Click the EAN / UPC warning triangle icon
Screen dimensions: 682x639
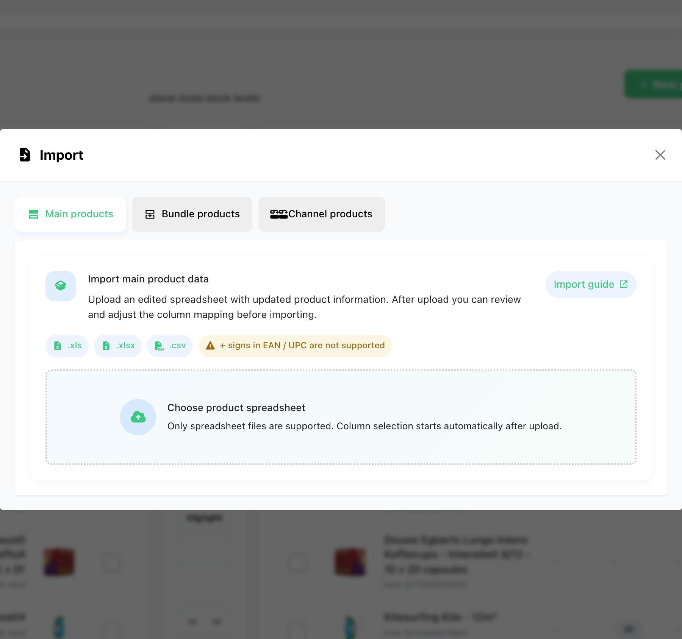click(210, 346)
